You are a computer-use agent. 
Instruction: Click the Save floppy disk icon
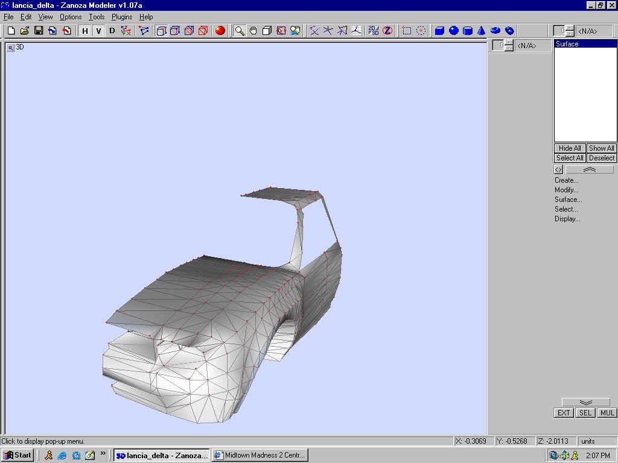coord(39,31)
